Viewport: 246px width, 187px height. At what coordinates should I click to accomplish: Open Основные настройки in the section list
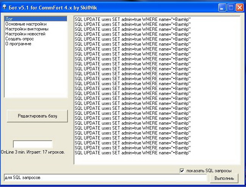26,24
